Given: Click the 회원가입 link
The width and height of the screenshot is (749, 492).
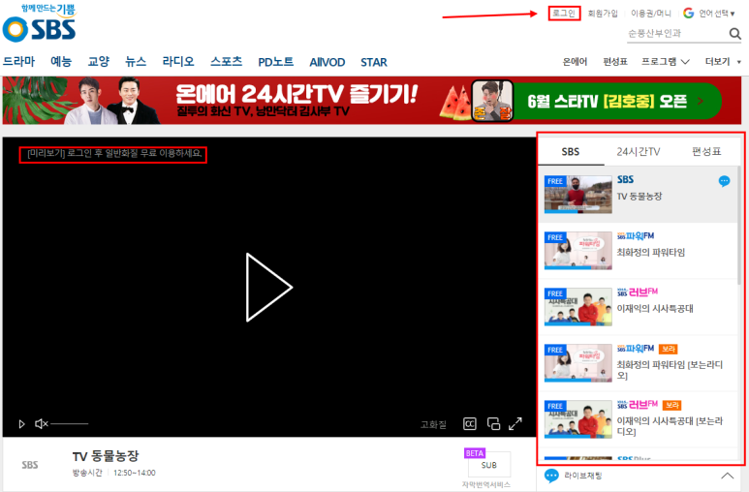Looking at the screenshot, I should pyautogui.click(x=603, y=14).
